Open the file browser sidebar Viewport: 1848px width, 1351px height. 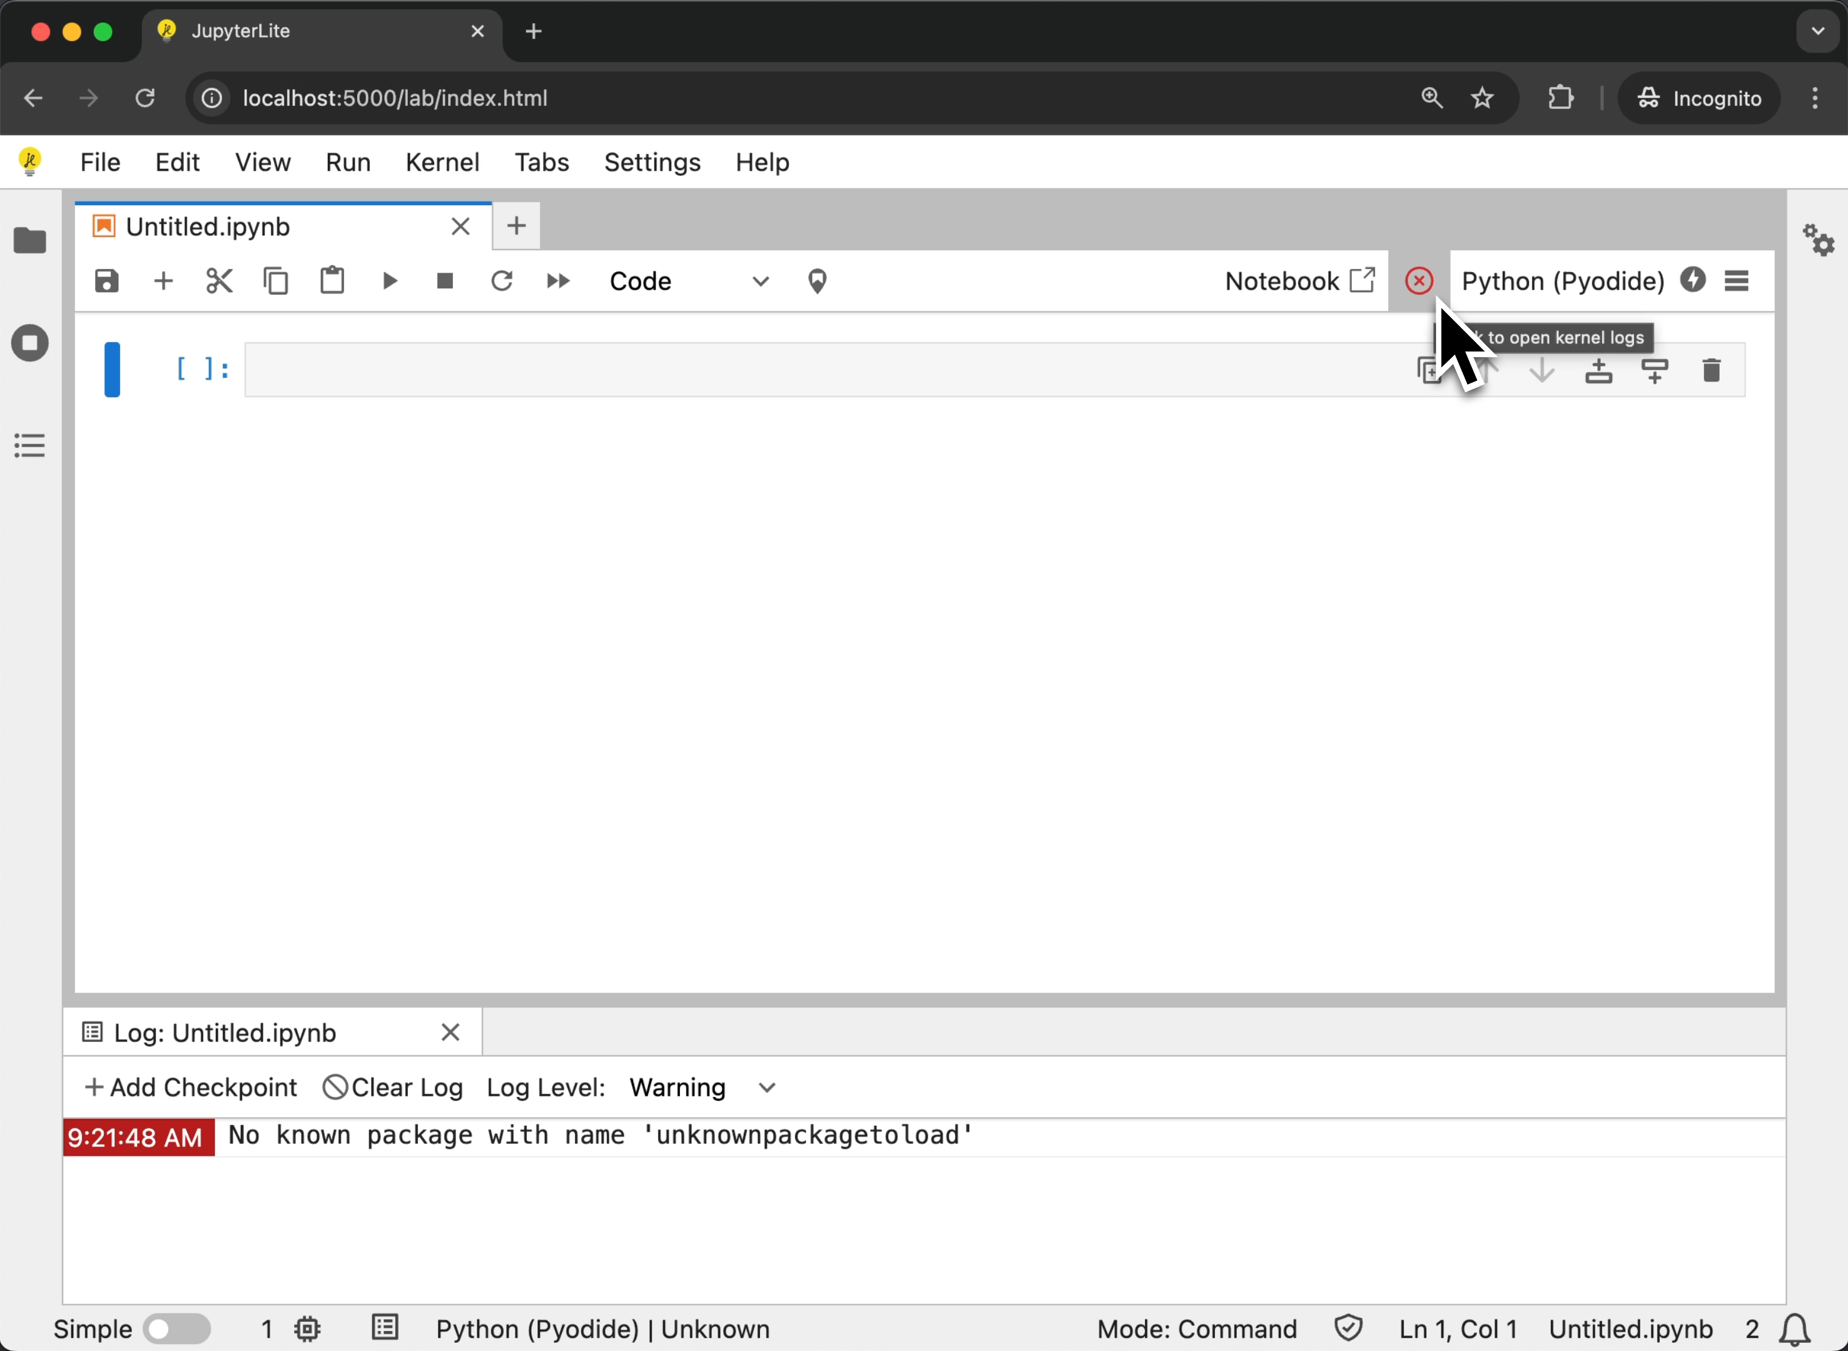[30, 240]
